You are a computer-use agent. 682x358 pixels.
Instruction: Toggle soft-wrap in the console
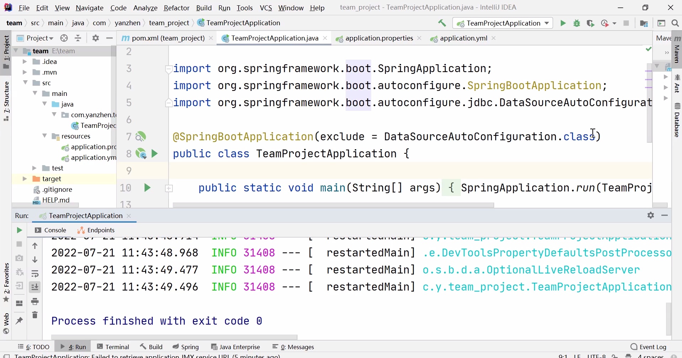[x=35, y=273]
